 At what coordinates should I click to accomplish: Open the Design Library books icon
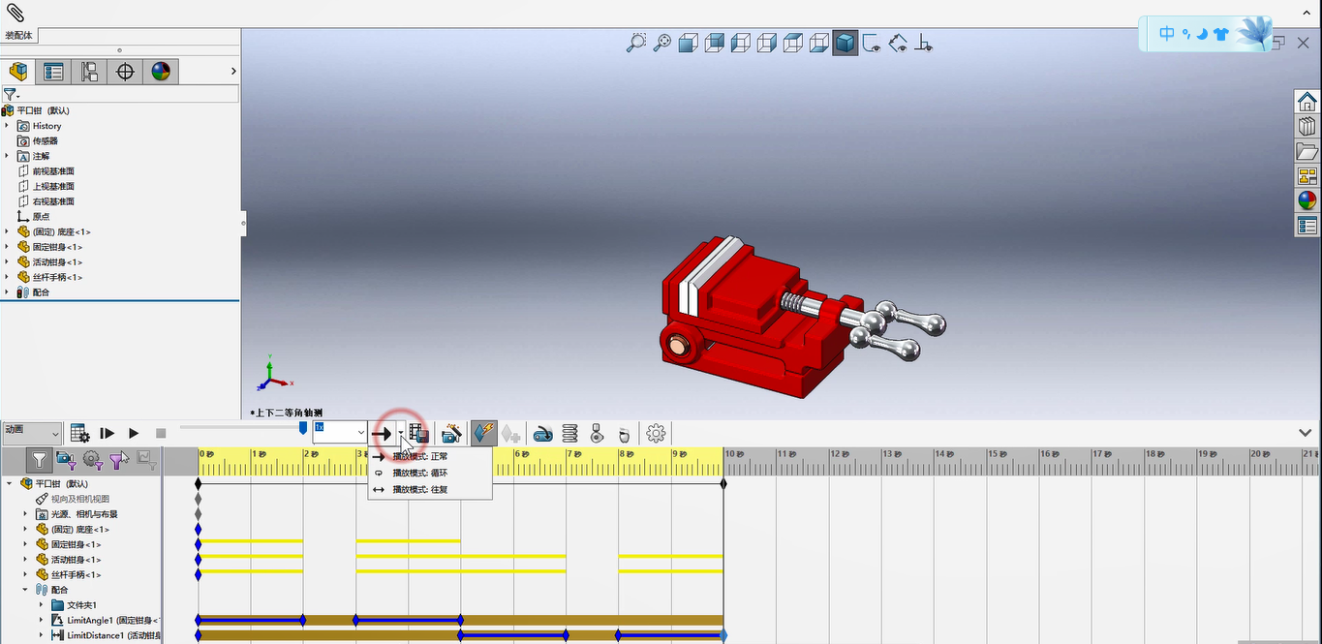[1307, 126]
